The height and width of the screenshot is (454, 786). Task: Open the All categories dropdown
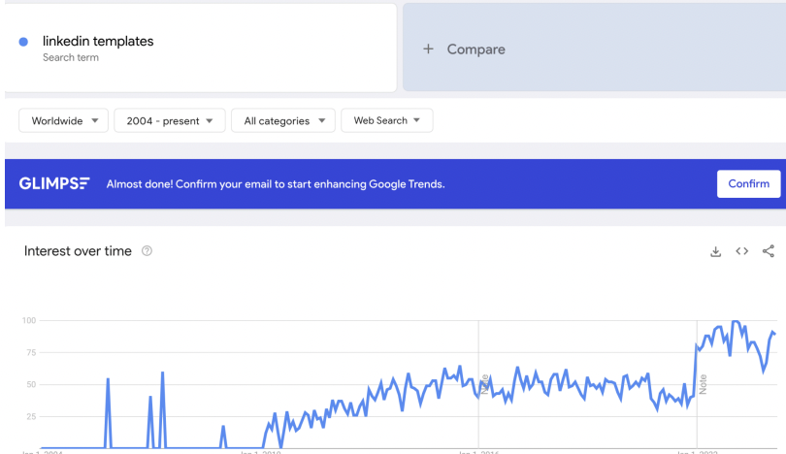point(283,120)
